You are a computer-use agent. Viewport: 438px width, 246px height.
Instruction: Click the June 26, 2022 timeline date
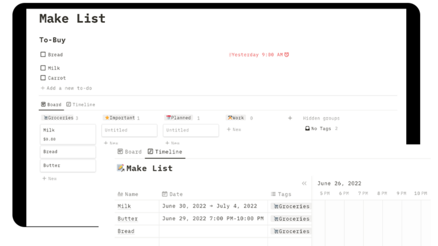click(339, 183)
